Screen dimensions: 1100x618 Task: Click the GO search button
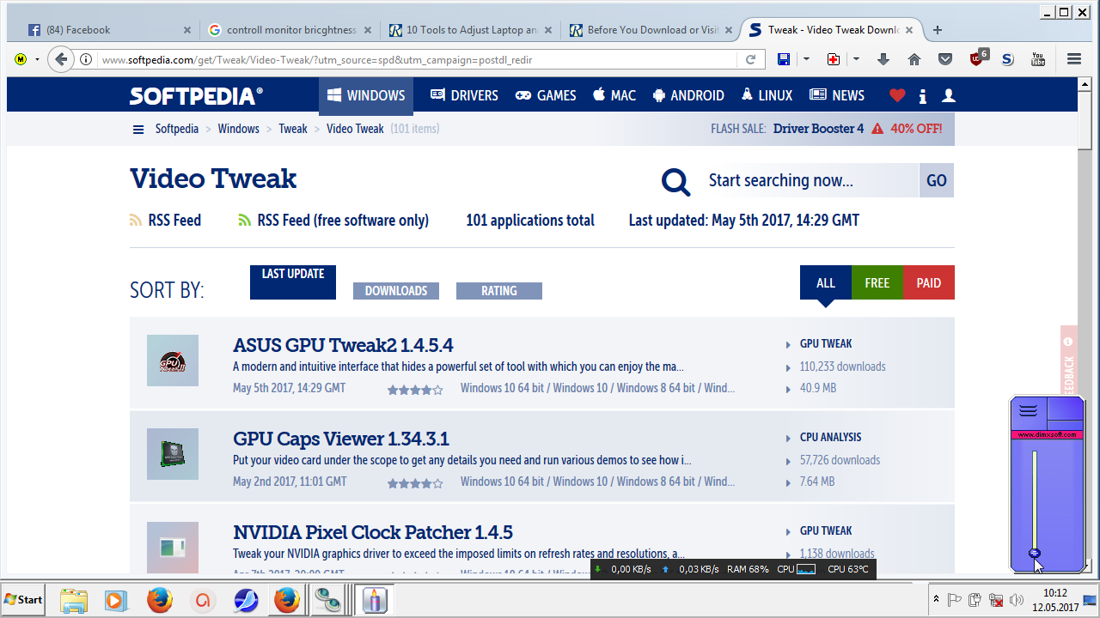(x=937, y=180)
